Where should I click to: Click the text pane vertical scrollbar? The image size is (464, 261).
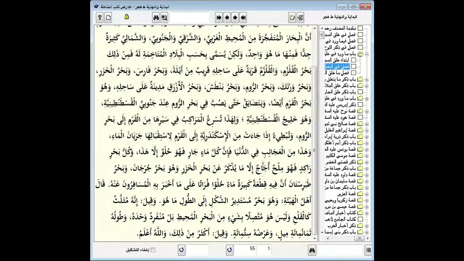coord(314,133)
